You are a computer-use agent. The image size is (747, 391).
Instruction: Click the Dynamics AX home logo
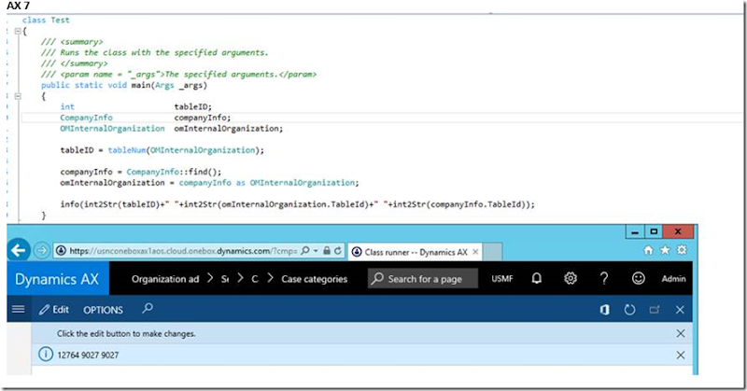pyautogui.click(x=57, y=279)
